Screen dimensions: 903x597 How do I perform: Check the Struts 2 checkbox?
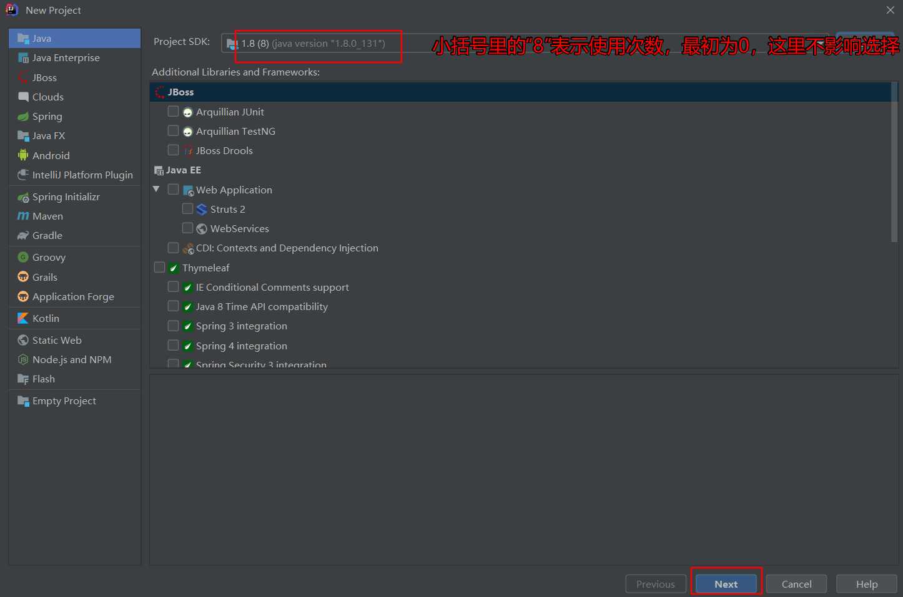coord(187,208)
